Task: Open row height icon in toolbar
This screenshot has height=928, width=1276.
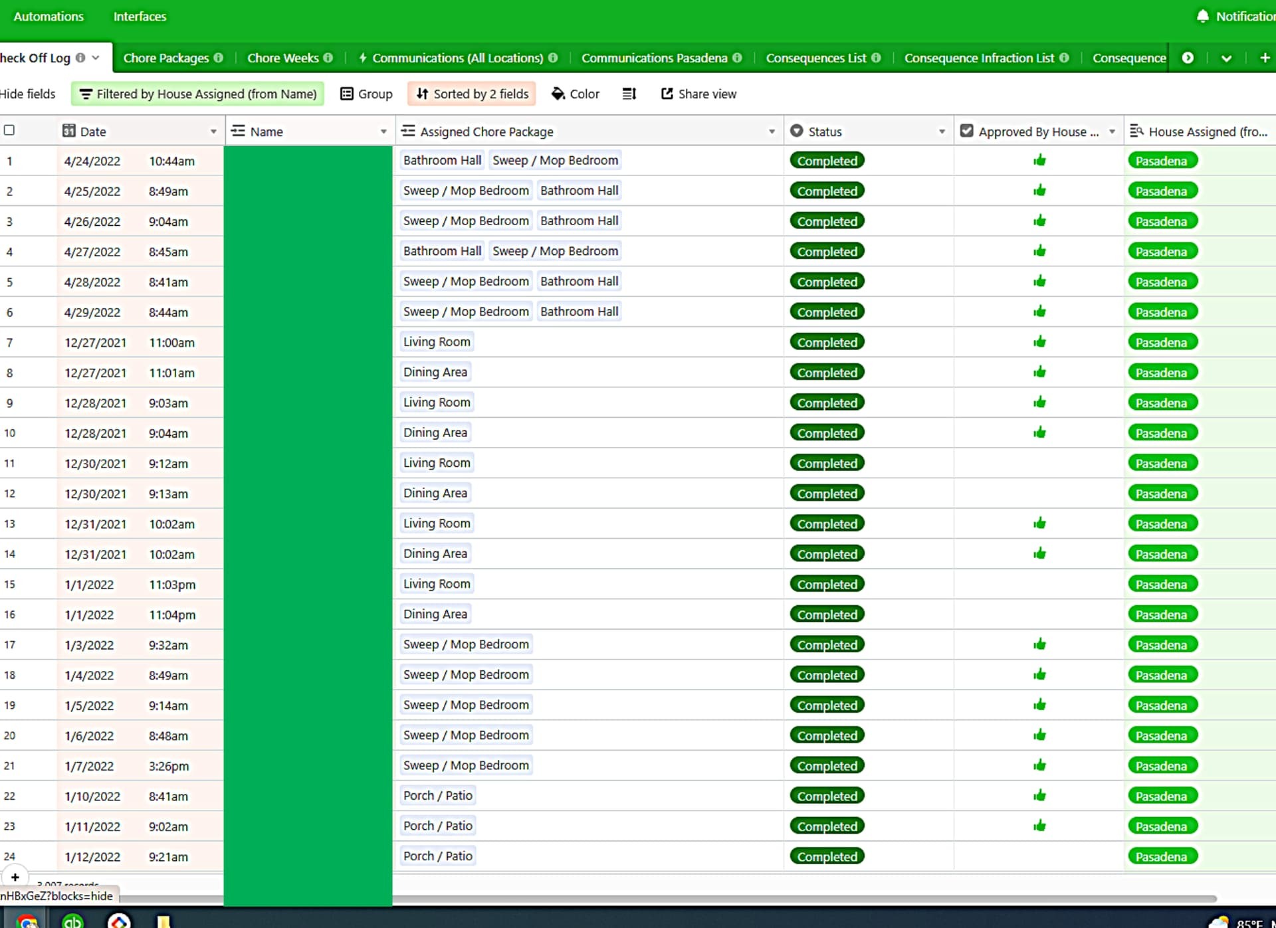Action: coord(629,94)
